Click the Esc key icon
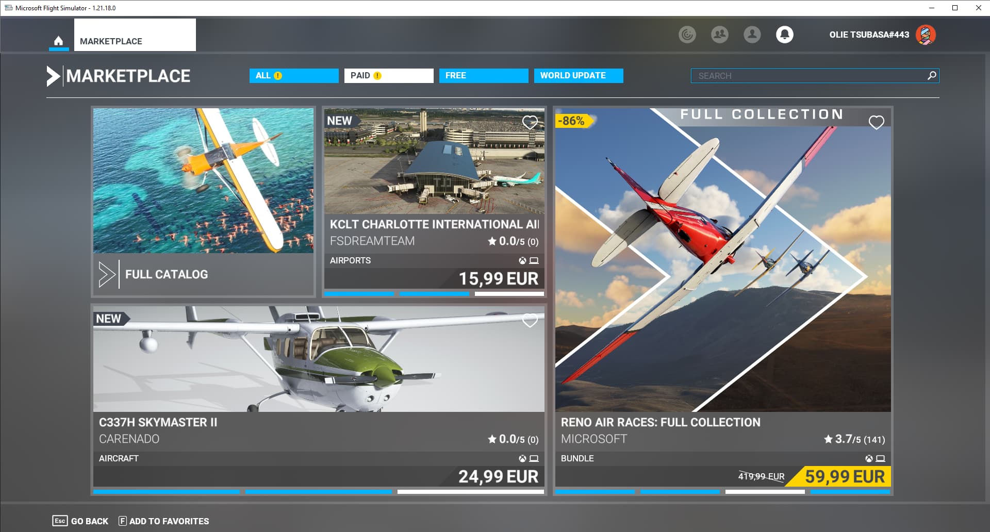Viewport: 990px width, 532px height. point(60,521)
